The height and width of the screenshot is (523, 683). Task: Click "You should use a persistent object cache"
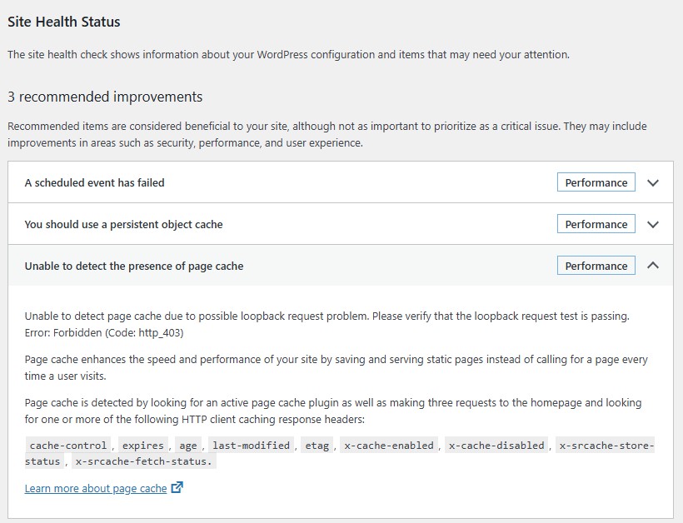123,224
